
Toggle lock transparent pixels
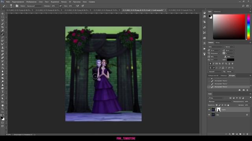217,105
